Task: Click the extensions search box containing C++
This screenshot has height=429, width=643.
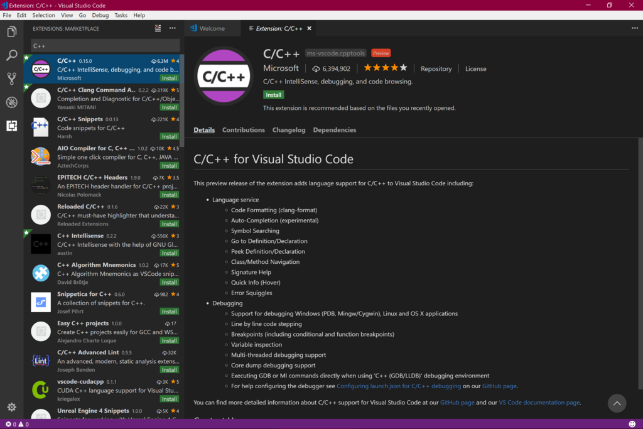Action: [105, 46]
